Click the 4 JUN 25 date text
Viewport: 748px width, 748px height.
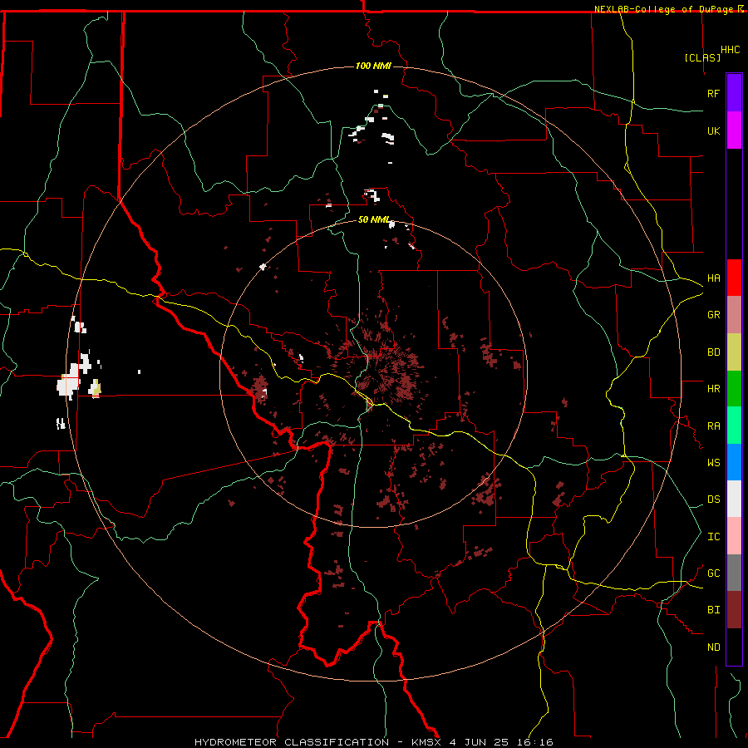tap(480, 742)
